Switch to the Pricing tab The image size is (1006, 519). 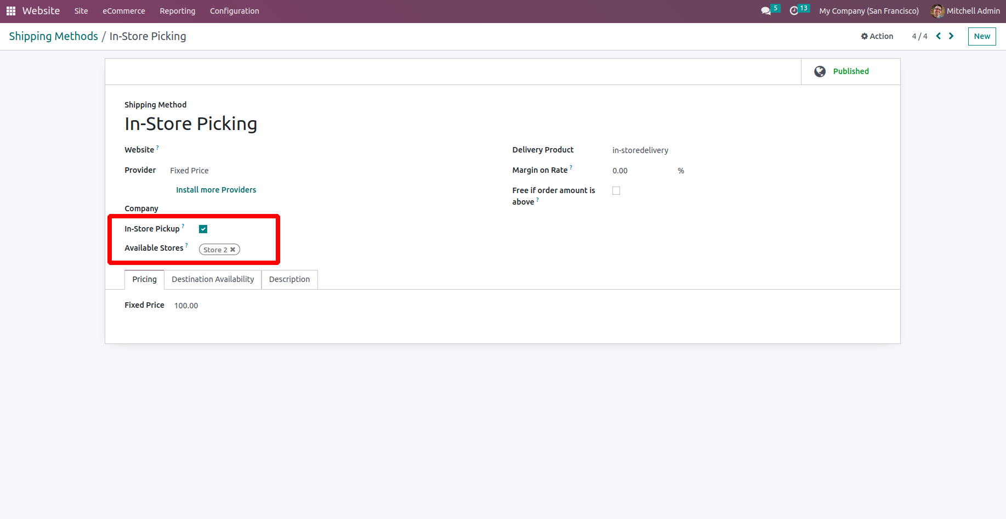(145, 279)
